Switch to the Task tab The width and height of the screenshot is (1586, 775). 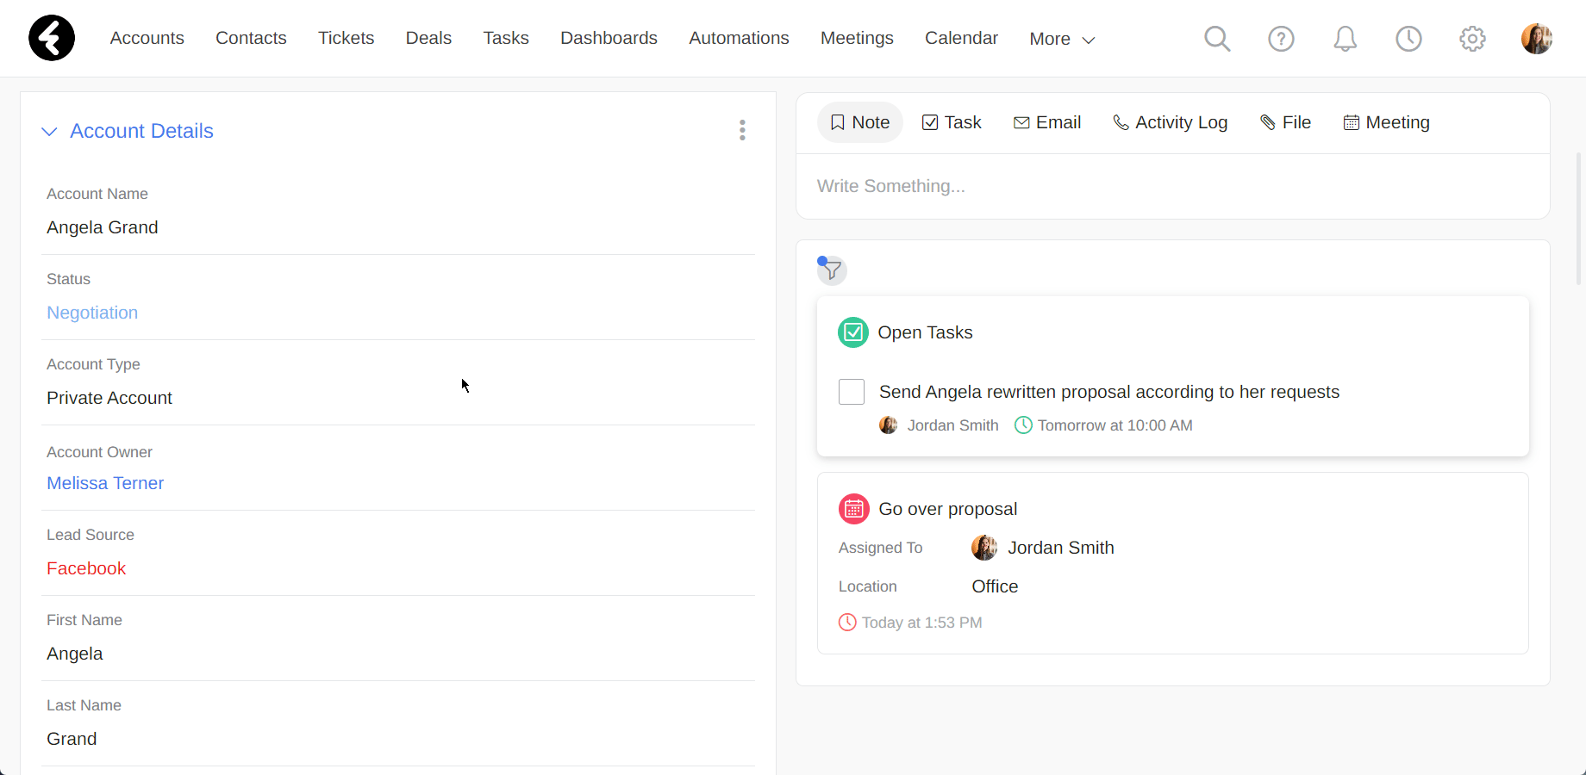tap(952, 122)
